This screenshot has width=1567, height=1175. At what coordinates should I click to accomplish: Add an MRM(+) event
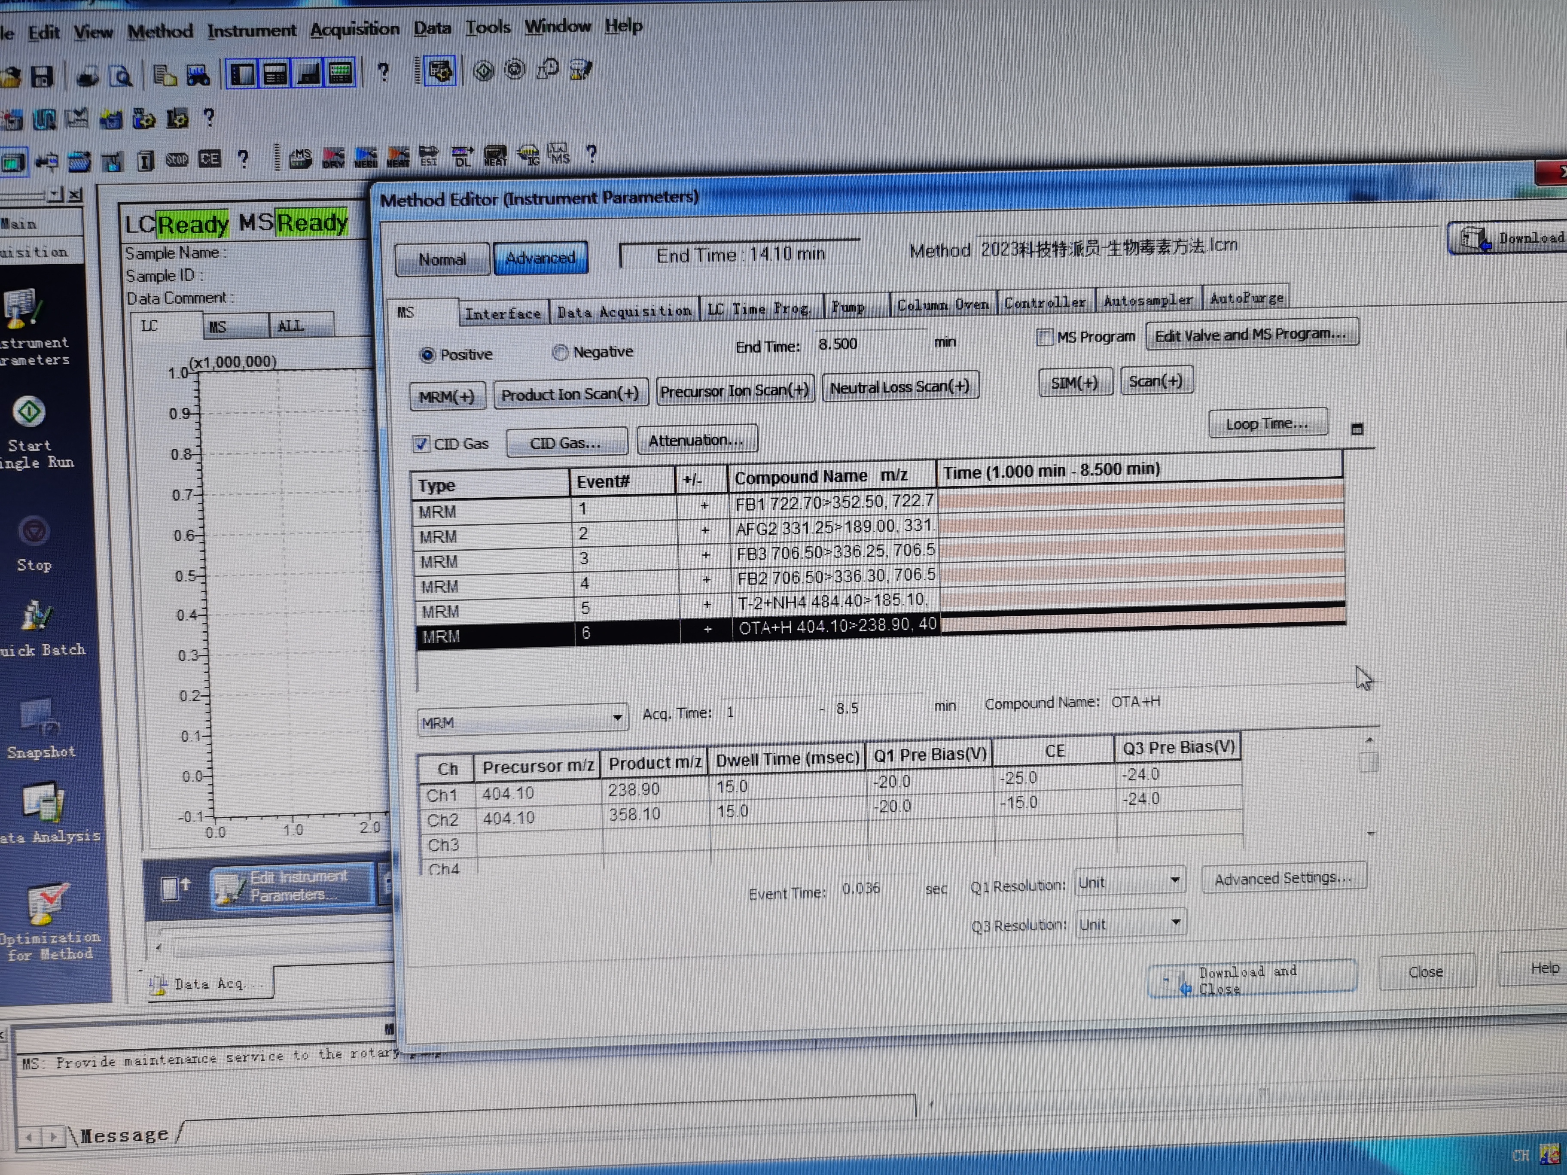coord(447,397)
